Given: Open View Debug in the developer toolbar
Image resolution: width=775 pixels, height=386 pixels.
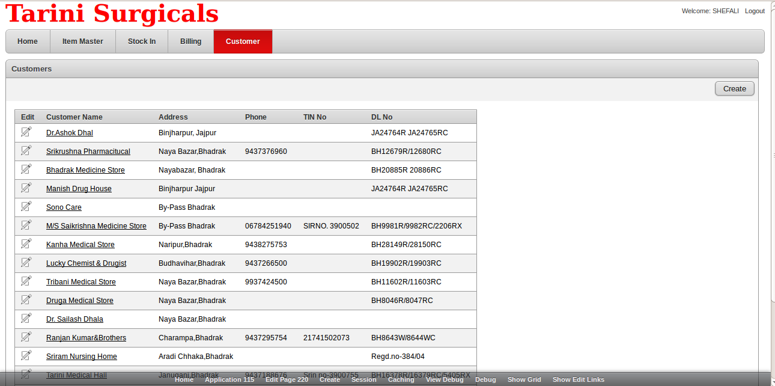Looking at the screenshot, I should pos(445,379).
